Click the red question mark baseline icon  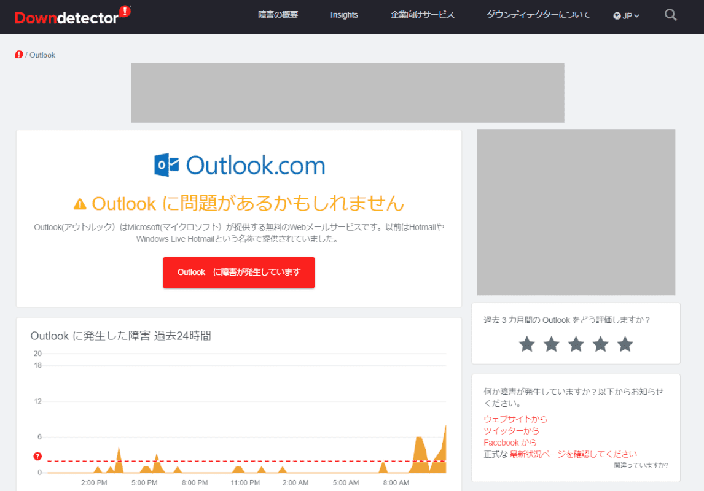(x=37, y=456)
